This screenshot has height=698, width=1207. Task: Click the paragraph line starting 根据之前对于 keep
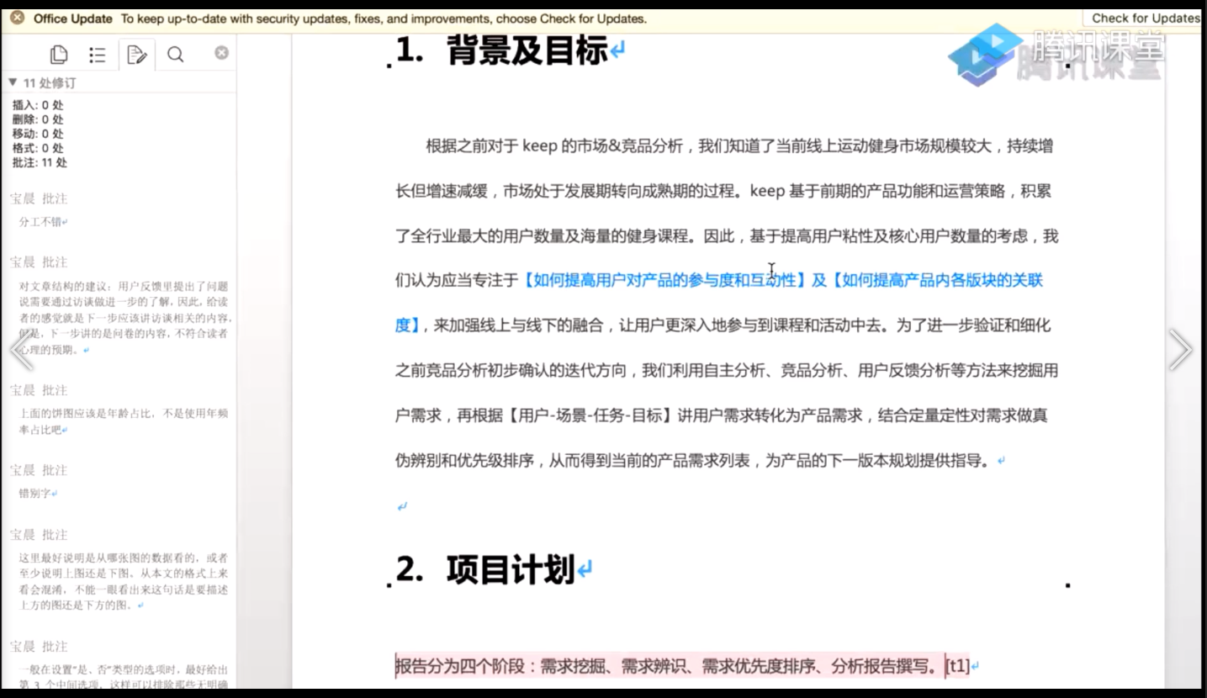pyautogui.click(x=739, y=146)
